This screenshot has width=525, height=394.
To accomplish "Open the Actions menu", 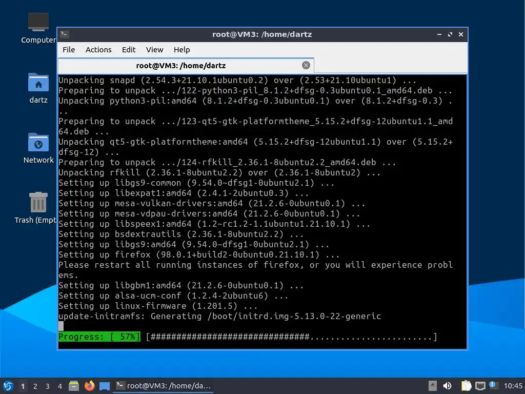I will [98, 50].
